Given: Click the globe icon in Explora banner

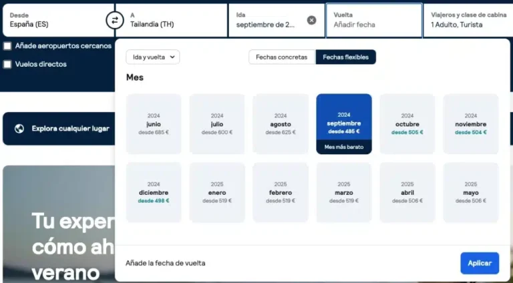Looking at the screenshot, I should click(x=19, y=128).
